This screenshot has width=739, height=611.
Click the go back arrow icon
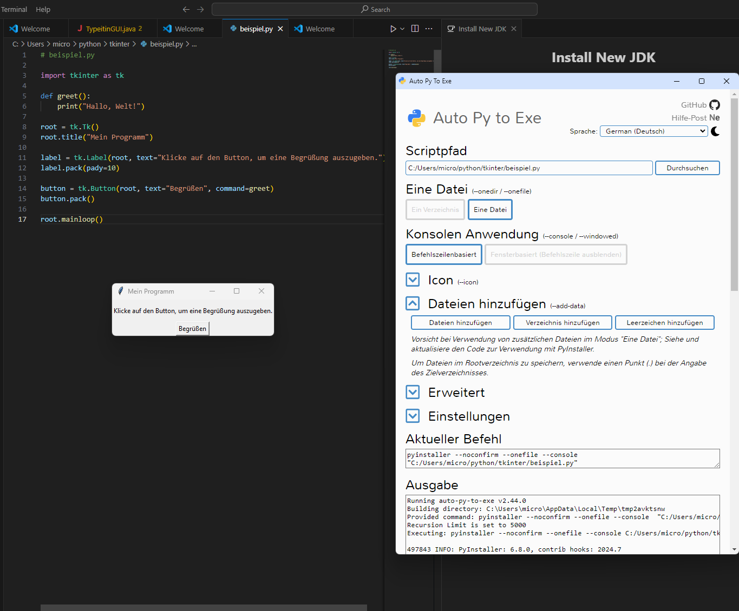click(x=186, y=9)
